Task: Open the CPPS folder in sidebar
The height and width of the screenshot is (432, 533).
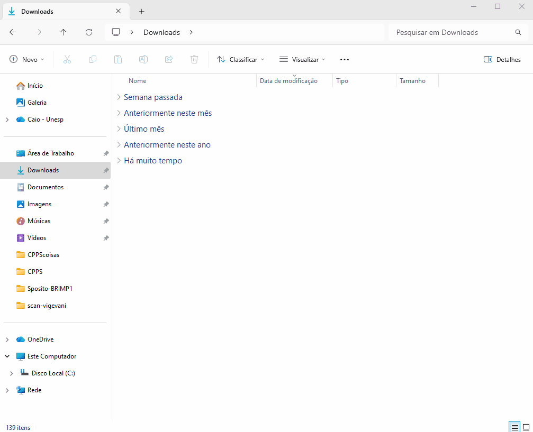Action: tap(35, 272)
